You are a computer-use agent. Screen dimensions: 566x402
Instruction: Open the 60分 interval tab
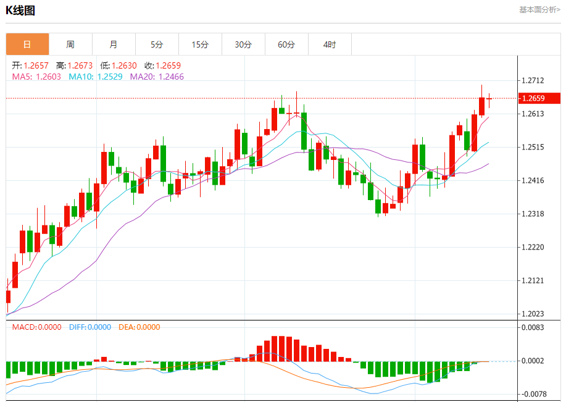coord(286,44)
